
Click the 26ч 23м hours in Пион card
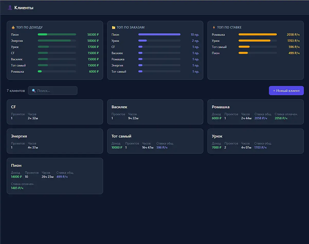pyautogui.click(x=48, y=177)
